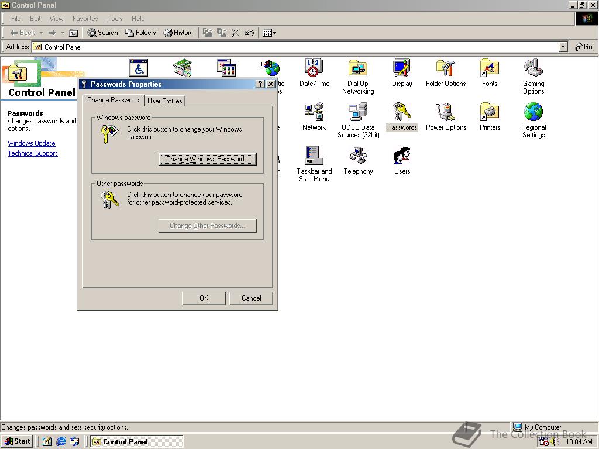Click the Go button

pyautogui.click(x=584, y=47)
